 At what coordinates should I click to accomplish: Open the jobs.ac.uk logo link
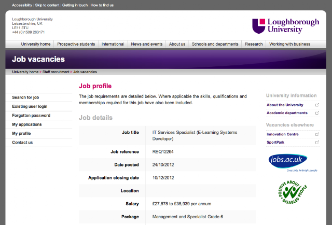coord(293,163)
